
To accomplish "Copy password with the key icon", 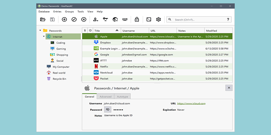I will [x=105, y=20].
